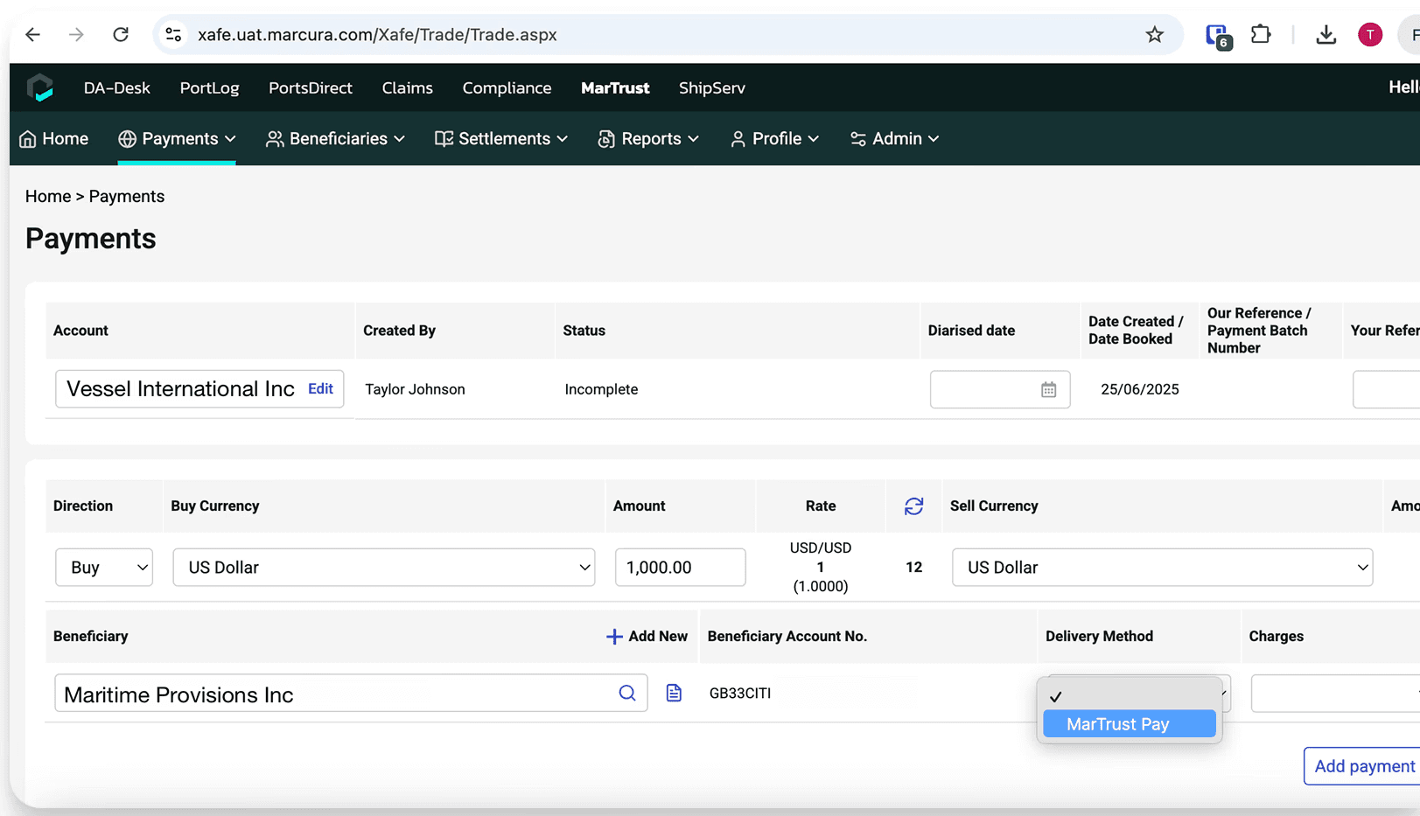Expand the Settlements menu

point(502,139)
